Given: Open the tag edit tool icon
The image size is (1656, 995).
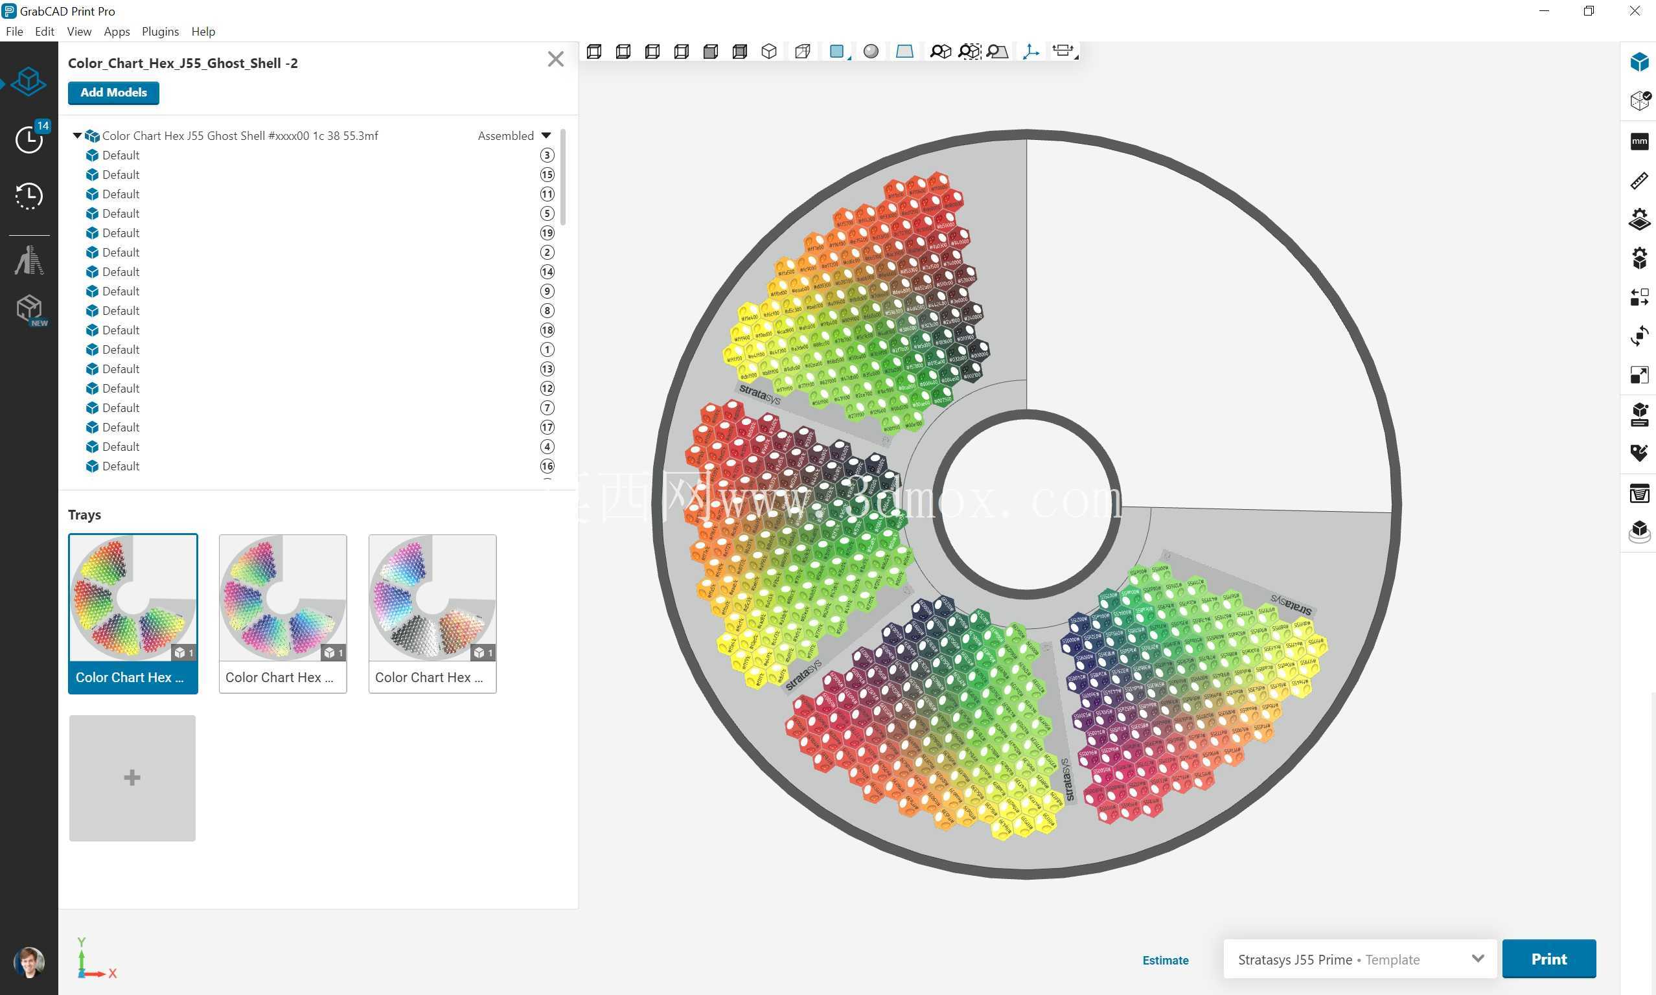Looking at the screenshot, I should tap(1639, 454).
